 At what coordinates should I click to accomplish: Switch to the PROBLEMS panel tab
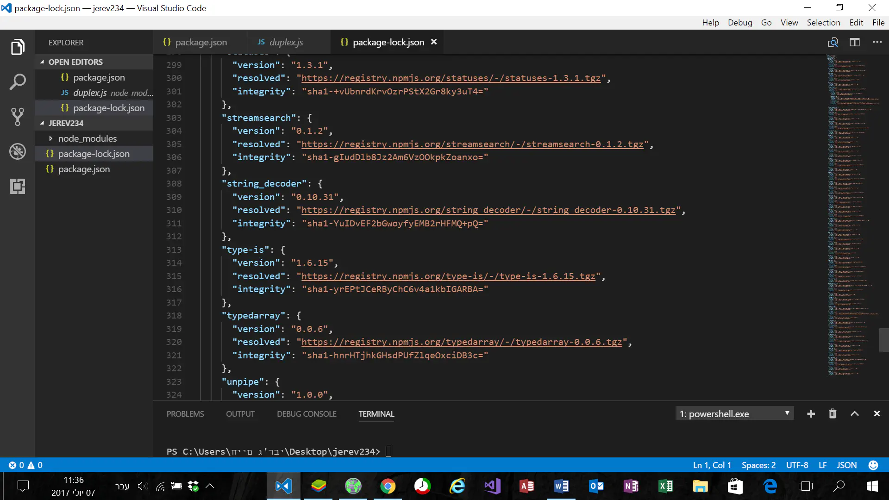coord(185,414)
